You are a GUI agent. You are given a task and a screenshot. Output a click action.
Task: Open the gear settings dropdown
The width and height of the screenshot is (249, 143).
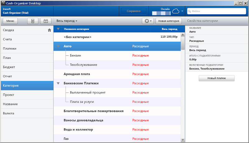pyautogui.click(x=148, y=21)
